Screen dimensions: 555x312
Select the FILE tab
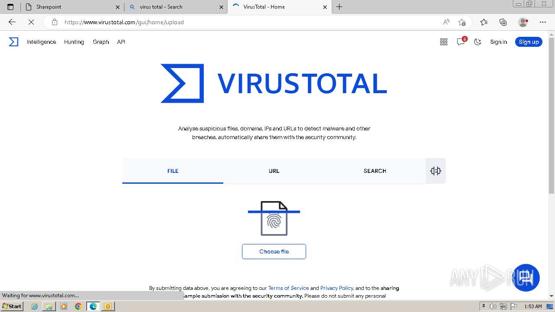pos(173,171)
